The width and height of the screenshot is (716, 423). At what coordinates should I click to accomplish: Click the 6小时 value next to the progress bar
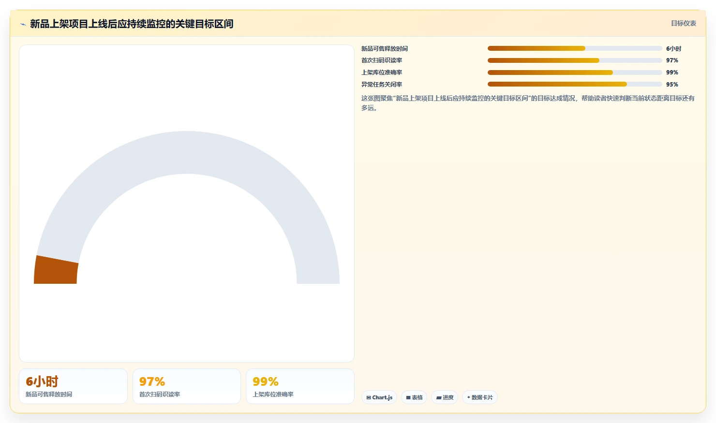click(673, 48)
